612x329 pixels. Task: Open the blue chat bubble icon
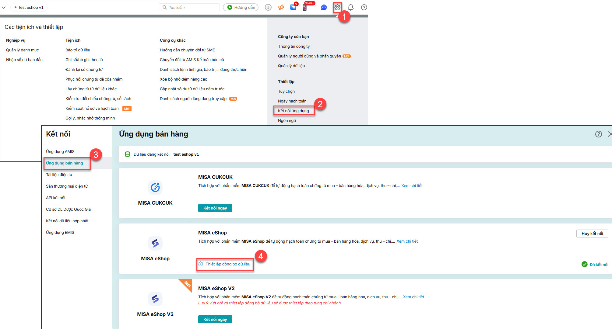point(324,7)
